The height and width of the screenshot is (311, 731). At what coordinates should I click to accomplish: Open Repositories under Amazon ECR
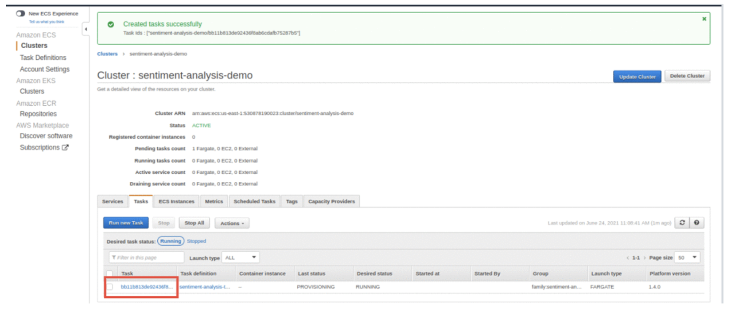pos(38,114)
